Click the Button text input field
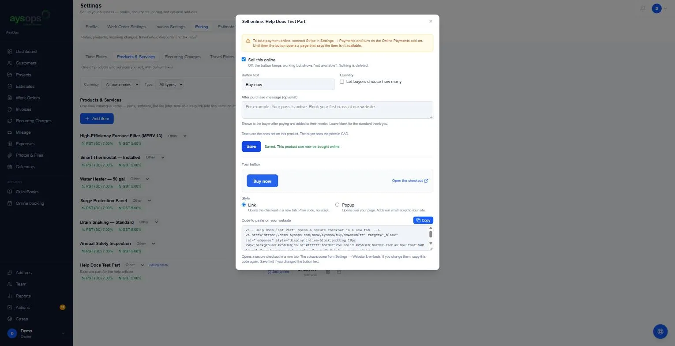Image resolution: width=675 pixels, height=346 pixels. (x=288, y=84)
